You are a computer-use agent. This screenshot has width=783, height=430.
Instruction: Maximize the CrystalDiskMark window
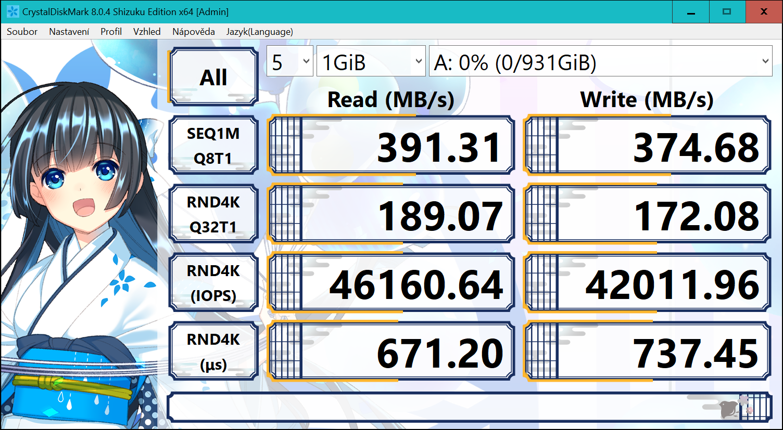[727, 12]
